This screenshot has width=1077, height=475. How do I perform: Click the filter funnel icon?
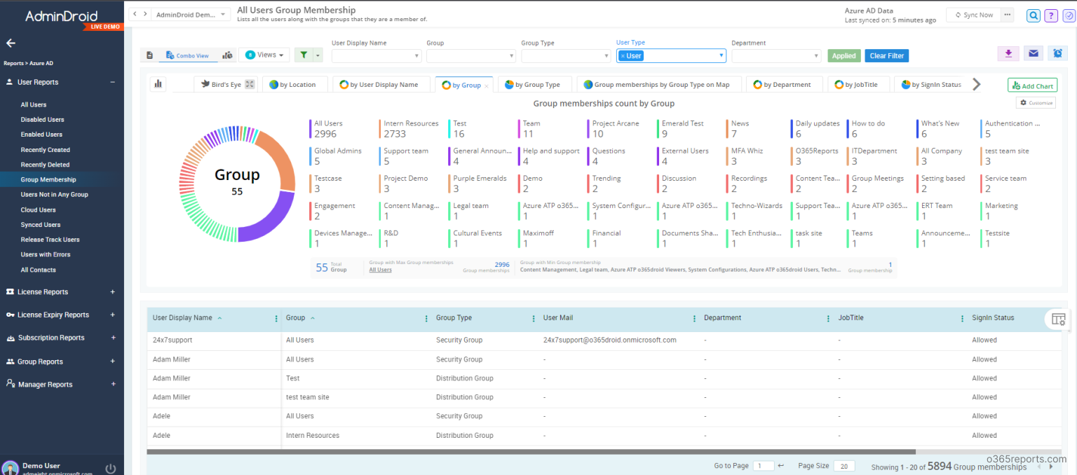[x=304, y=55]
